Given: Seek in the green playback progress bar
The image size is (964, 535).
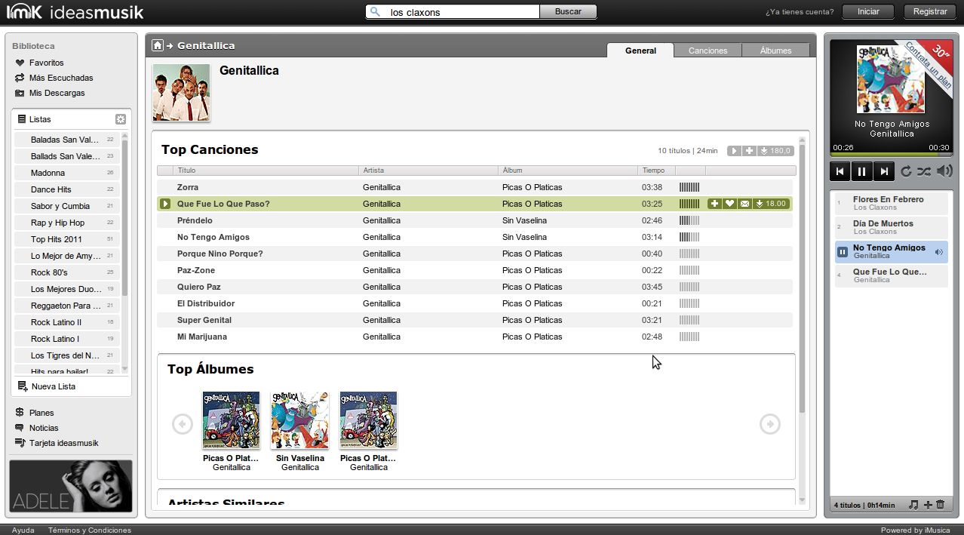Looking at the screenshot, I should coord(891,155).
